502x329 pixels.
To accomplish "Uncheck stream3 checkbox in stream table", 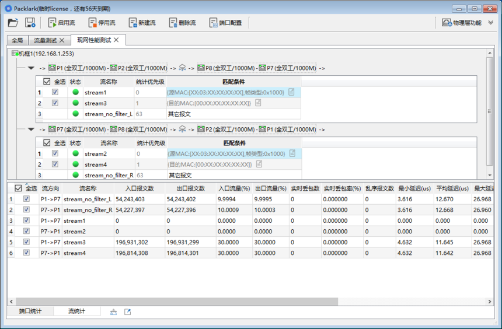I will (x=55, y=103).
